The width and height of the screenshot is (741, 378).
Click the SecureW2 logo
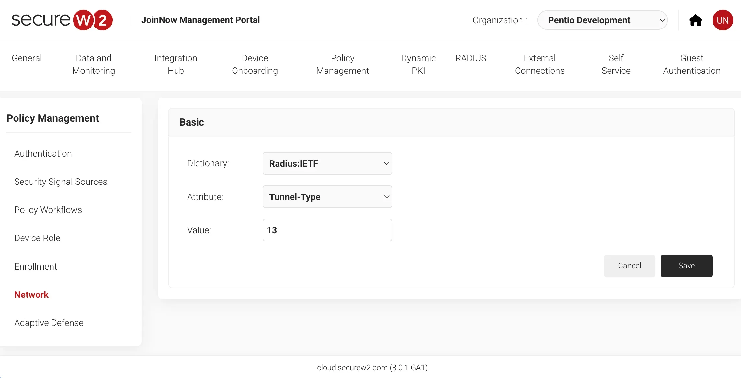click(62, 20)
